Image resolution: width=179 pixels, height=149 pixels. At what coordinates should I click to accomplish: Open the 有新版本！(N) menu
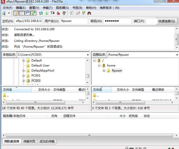[x=110, y=8]
